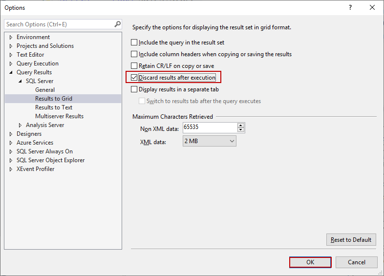Collapse the Query Results node
This screenshot has width=384, height=276.
click(11, 72)
